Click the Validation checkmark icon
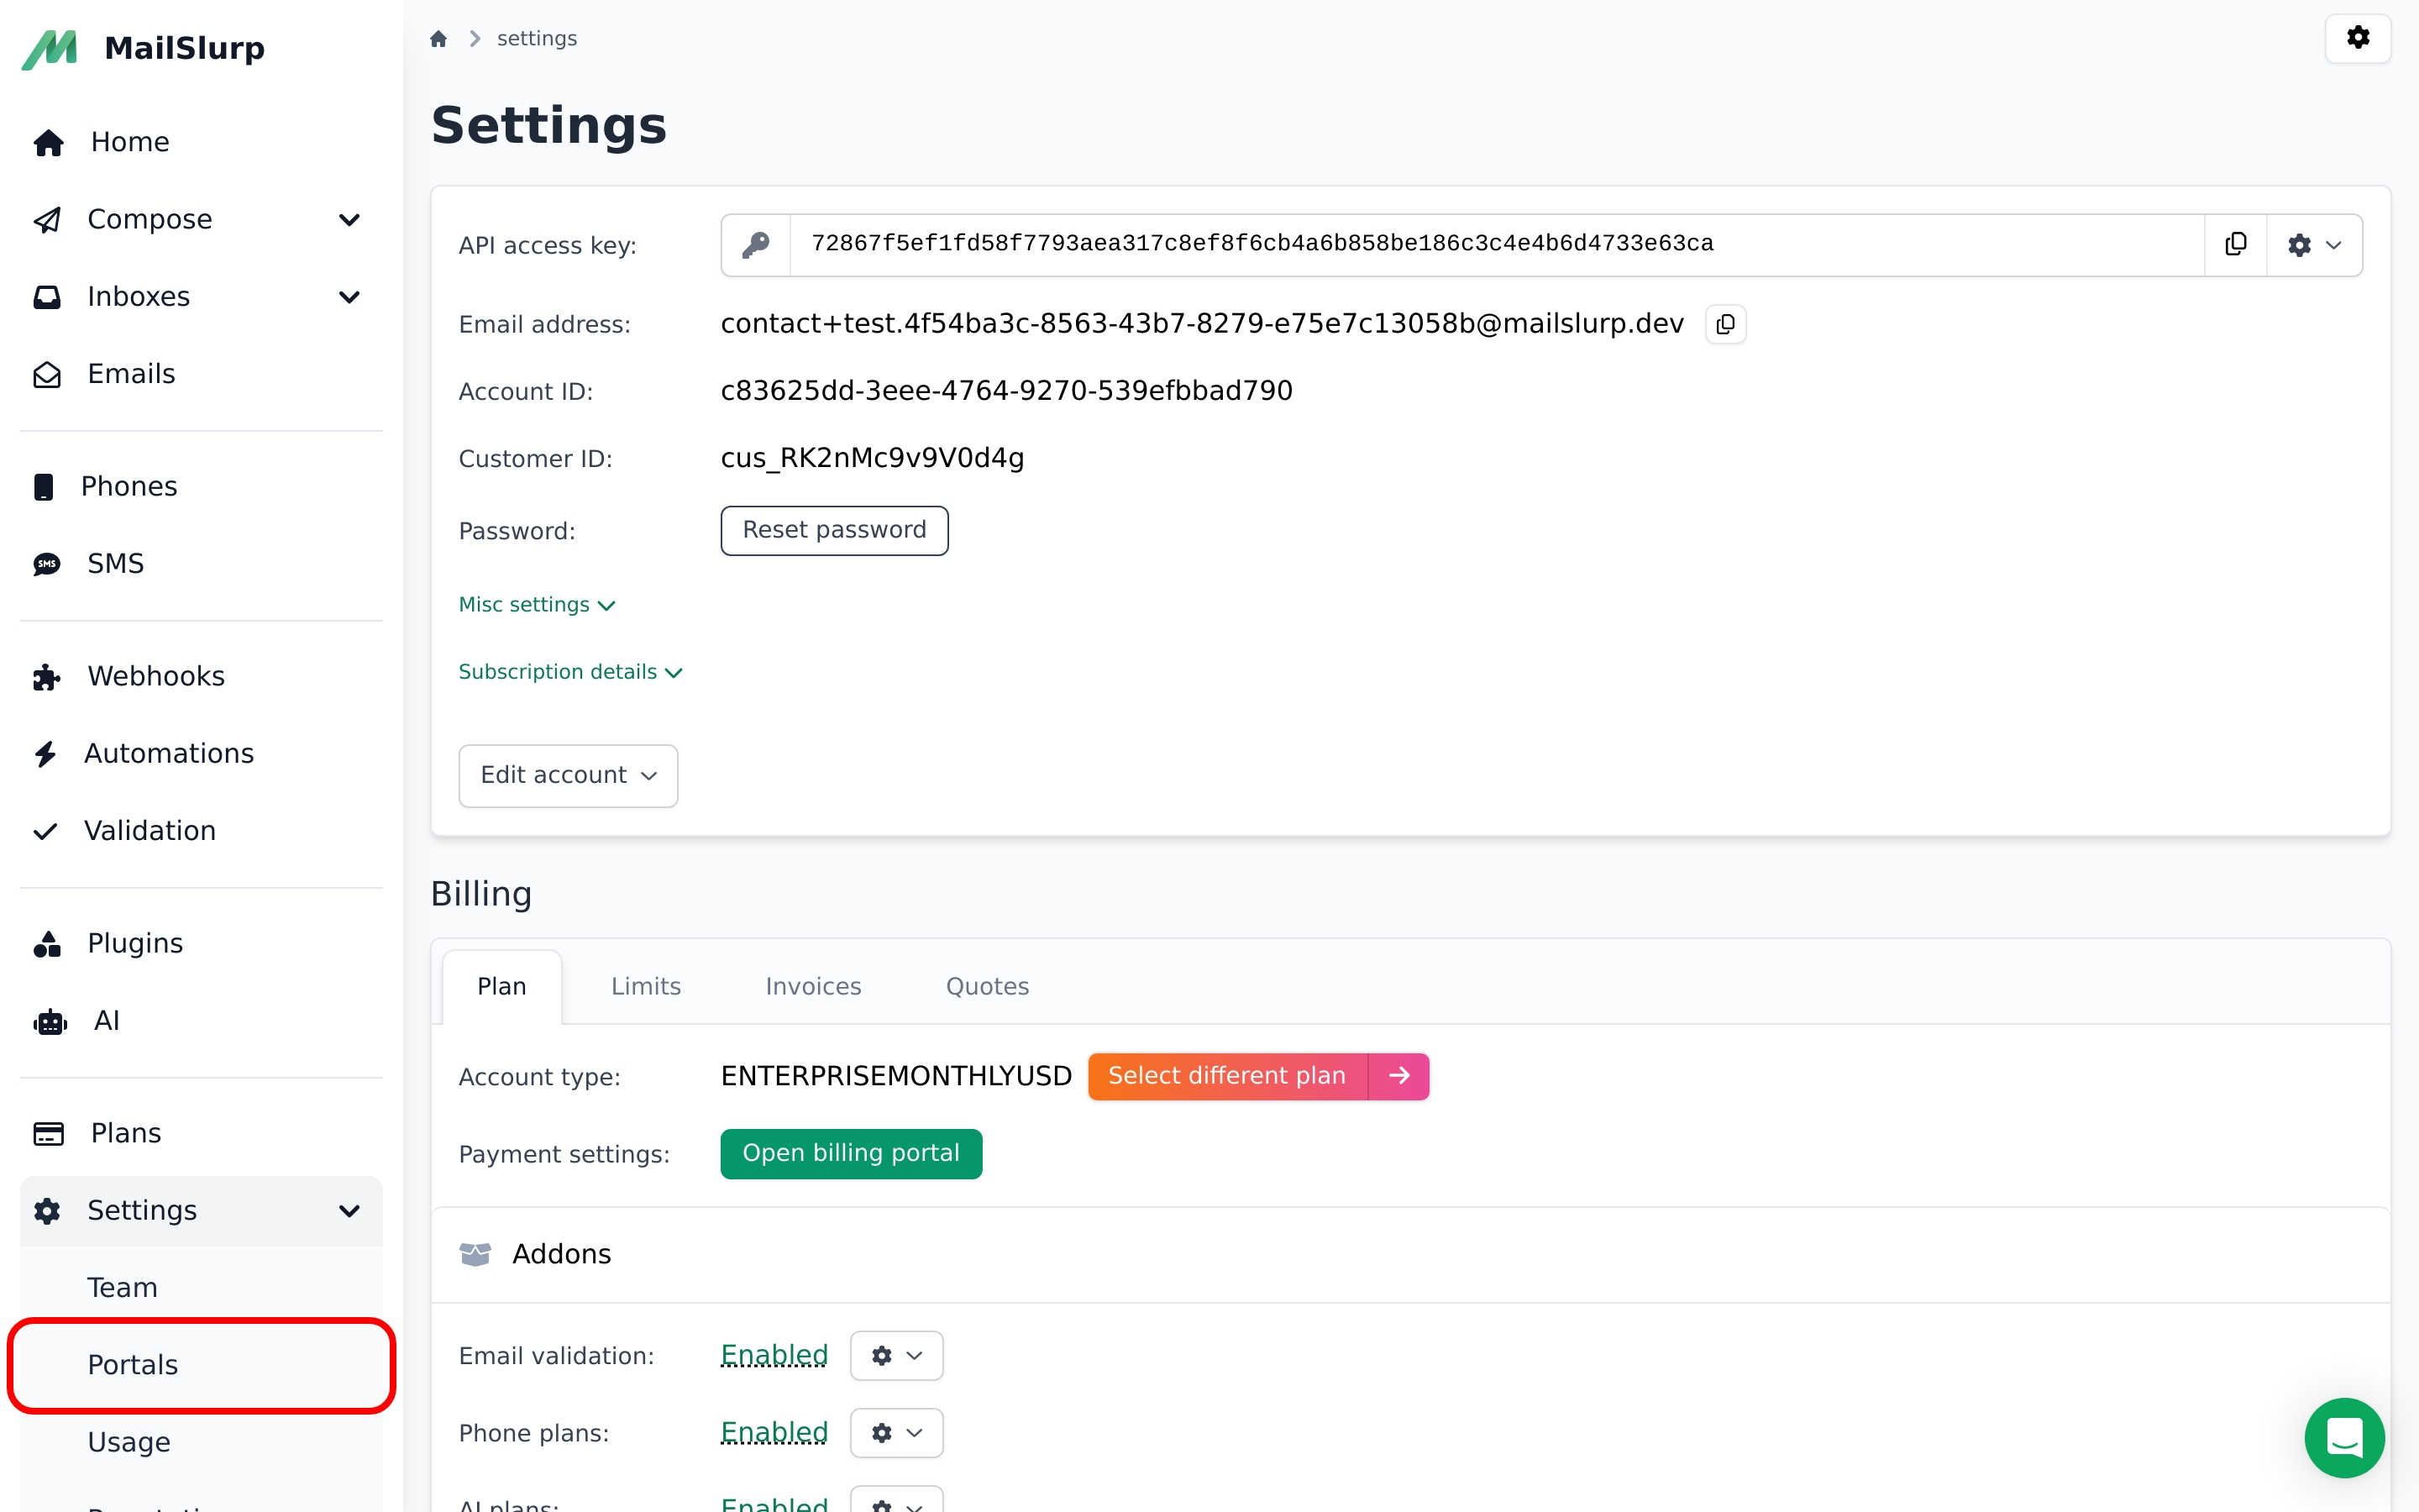Image resolution: width=2419 pixels, height=1512 pixels. (45, 831)
